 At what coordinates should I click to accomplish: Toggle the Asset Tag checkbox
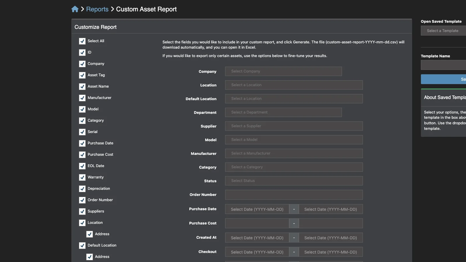click(82, 75)
